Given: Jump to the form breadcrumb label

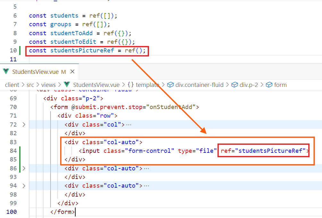Looking at the screenshot, I should [x=280, y=85].
